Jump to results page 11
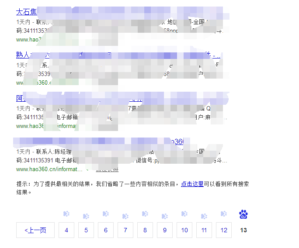The image size is (299, 248). [x=204, y=230]
